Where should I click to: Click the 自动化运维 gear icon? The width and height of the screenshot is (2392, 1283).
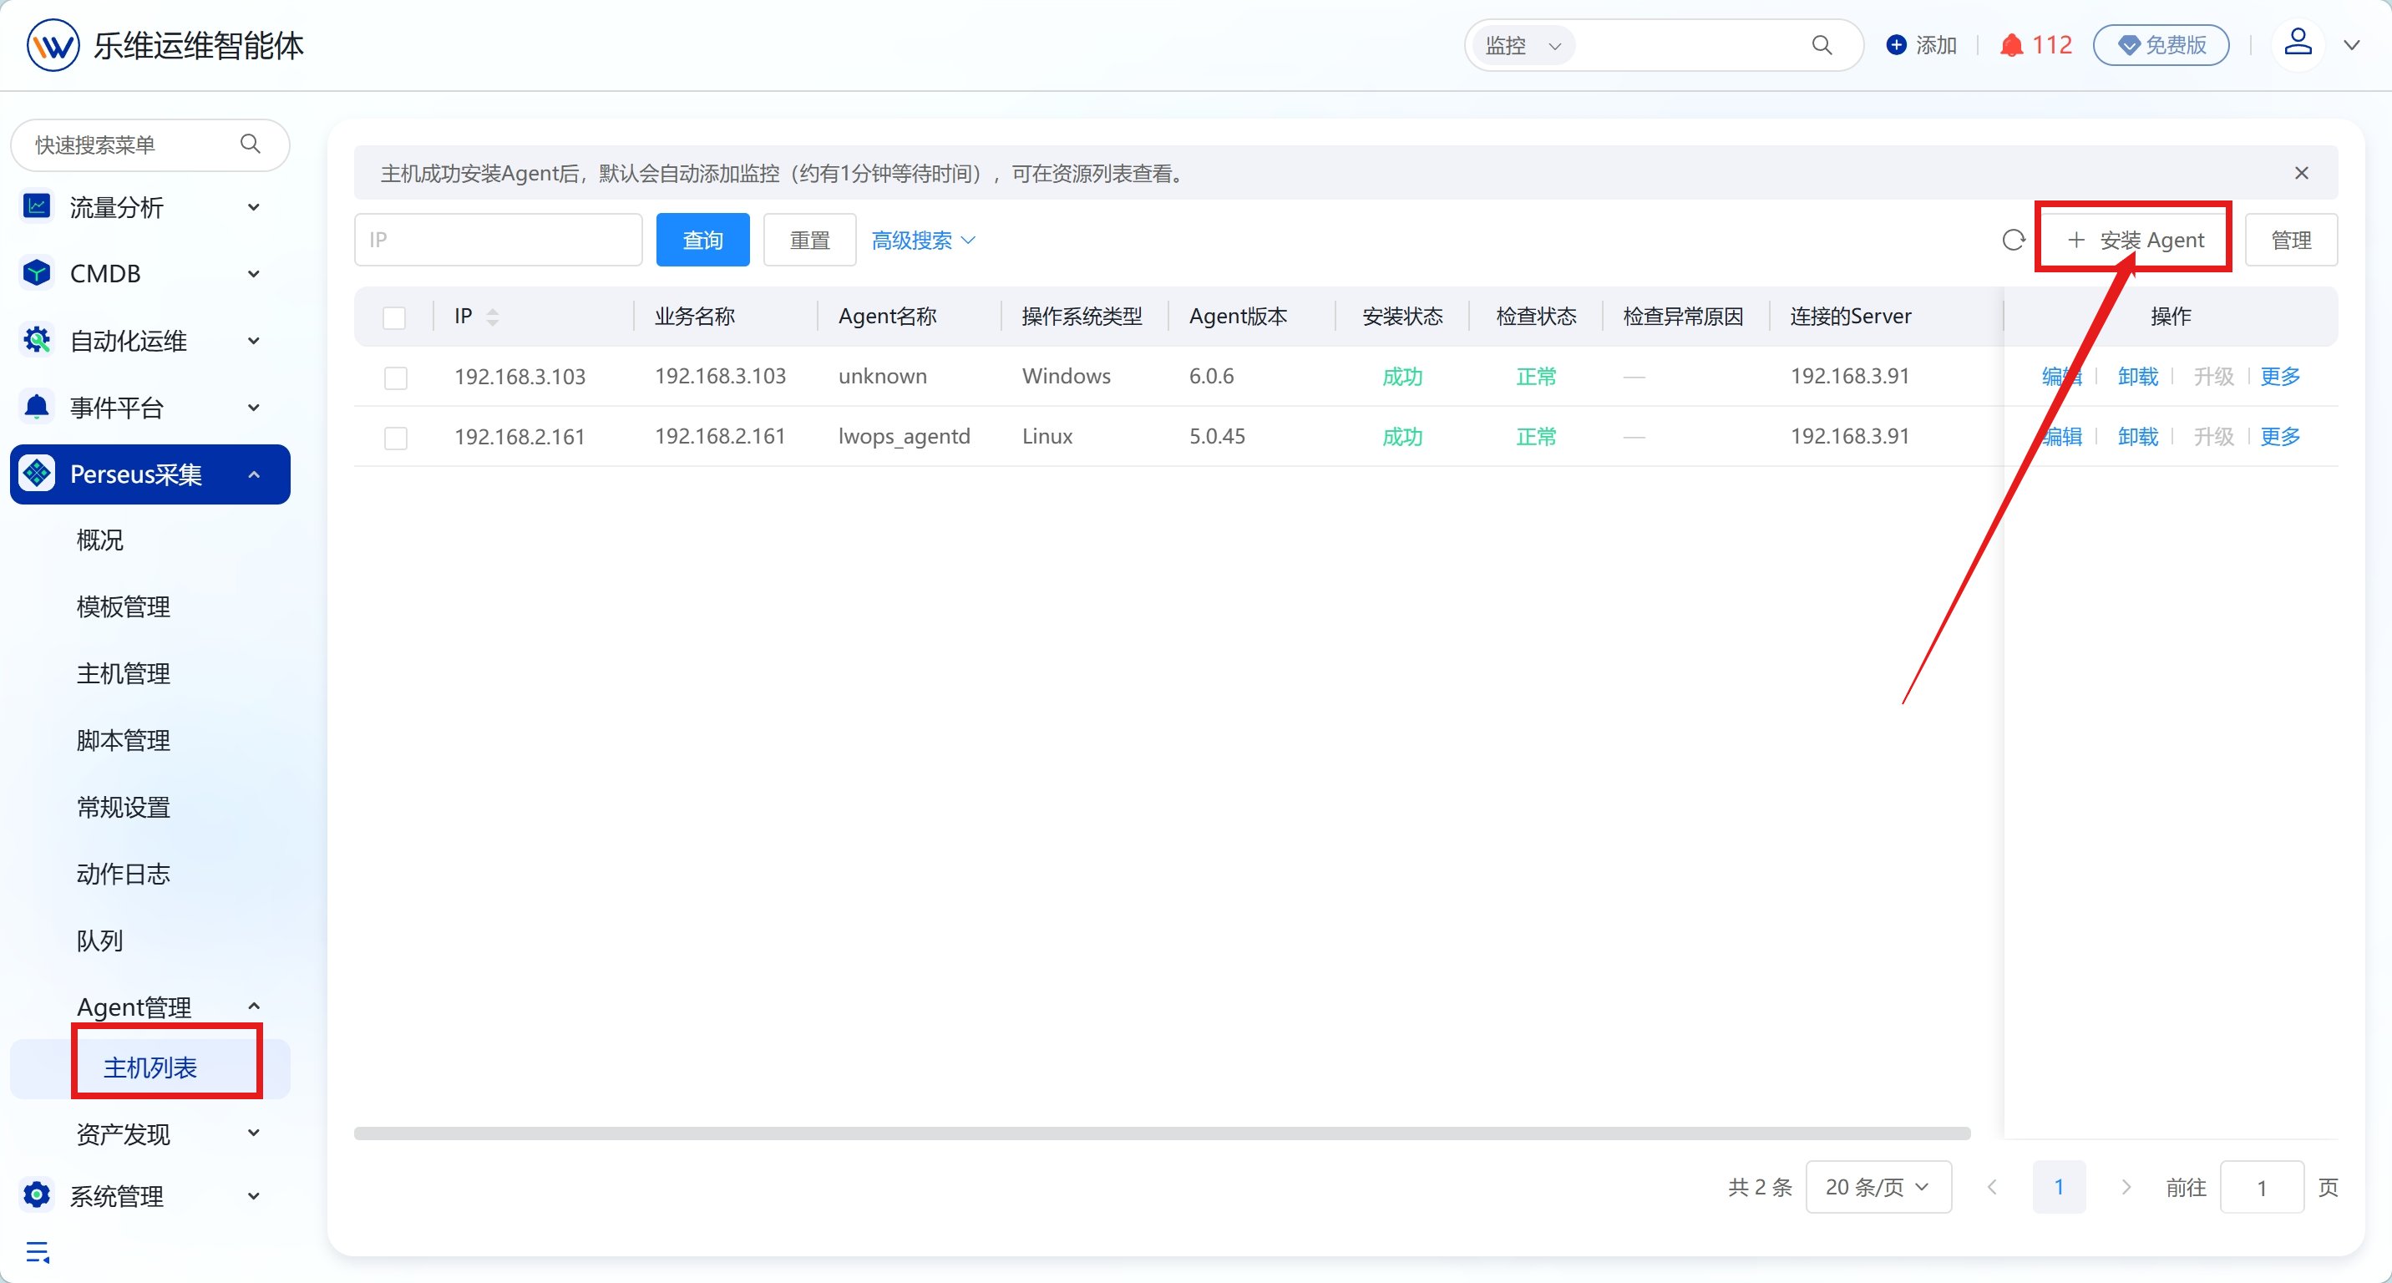[37, 340]
